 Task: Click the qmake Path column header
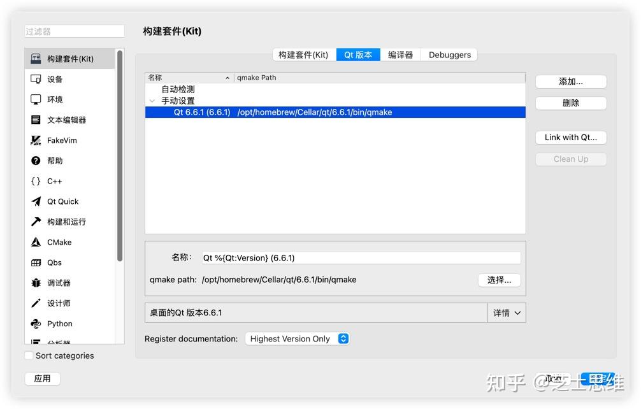tap(380, 78)
